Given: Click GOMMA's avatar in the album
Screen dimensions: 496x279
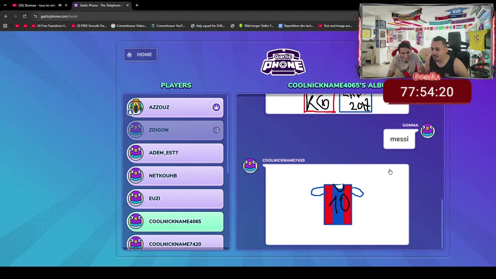Looking at the screenshot, I should pos(428,131).
